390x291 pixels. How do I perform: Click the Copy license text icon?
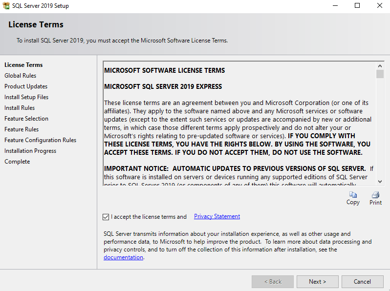(353, 195)
